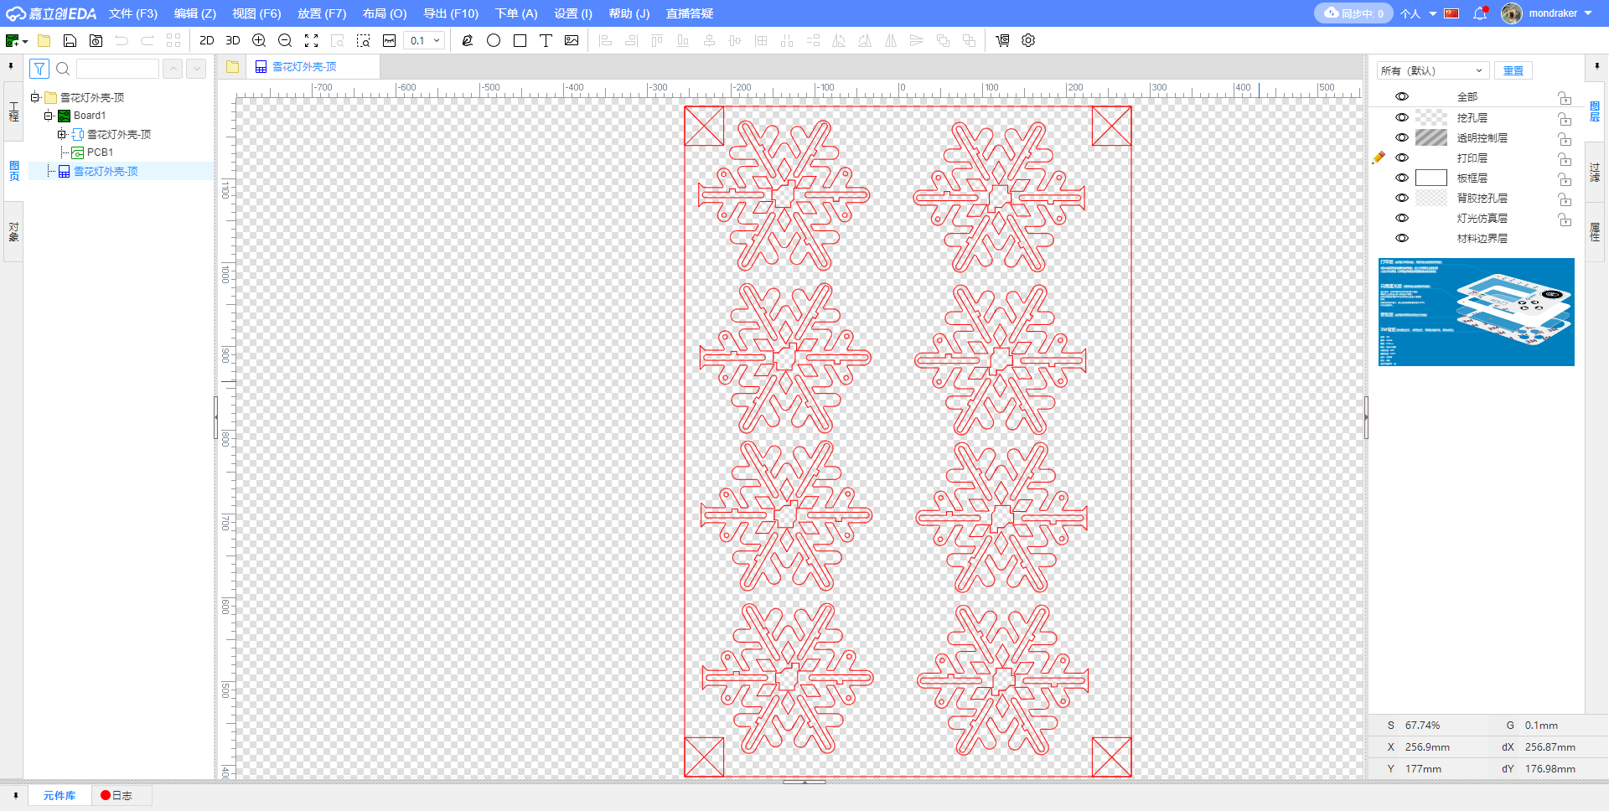
Task: Expand the 雪花灯外壳-顶 schematic sub-node
Action: (62, 134)
